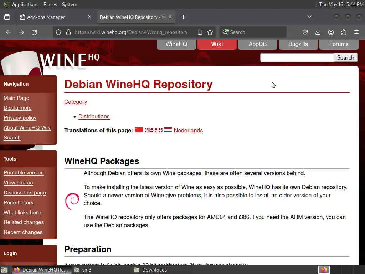365x274 pixels.
Task: Click the Firefox icon in bottom-right tray
Action: (324, 270)
